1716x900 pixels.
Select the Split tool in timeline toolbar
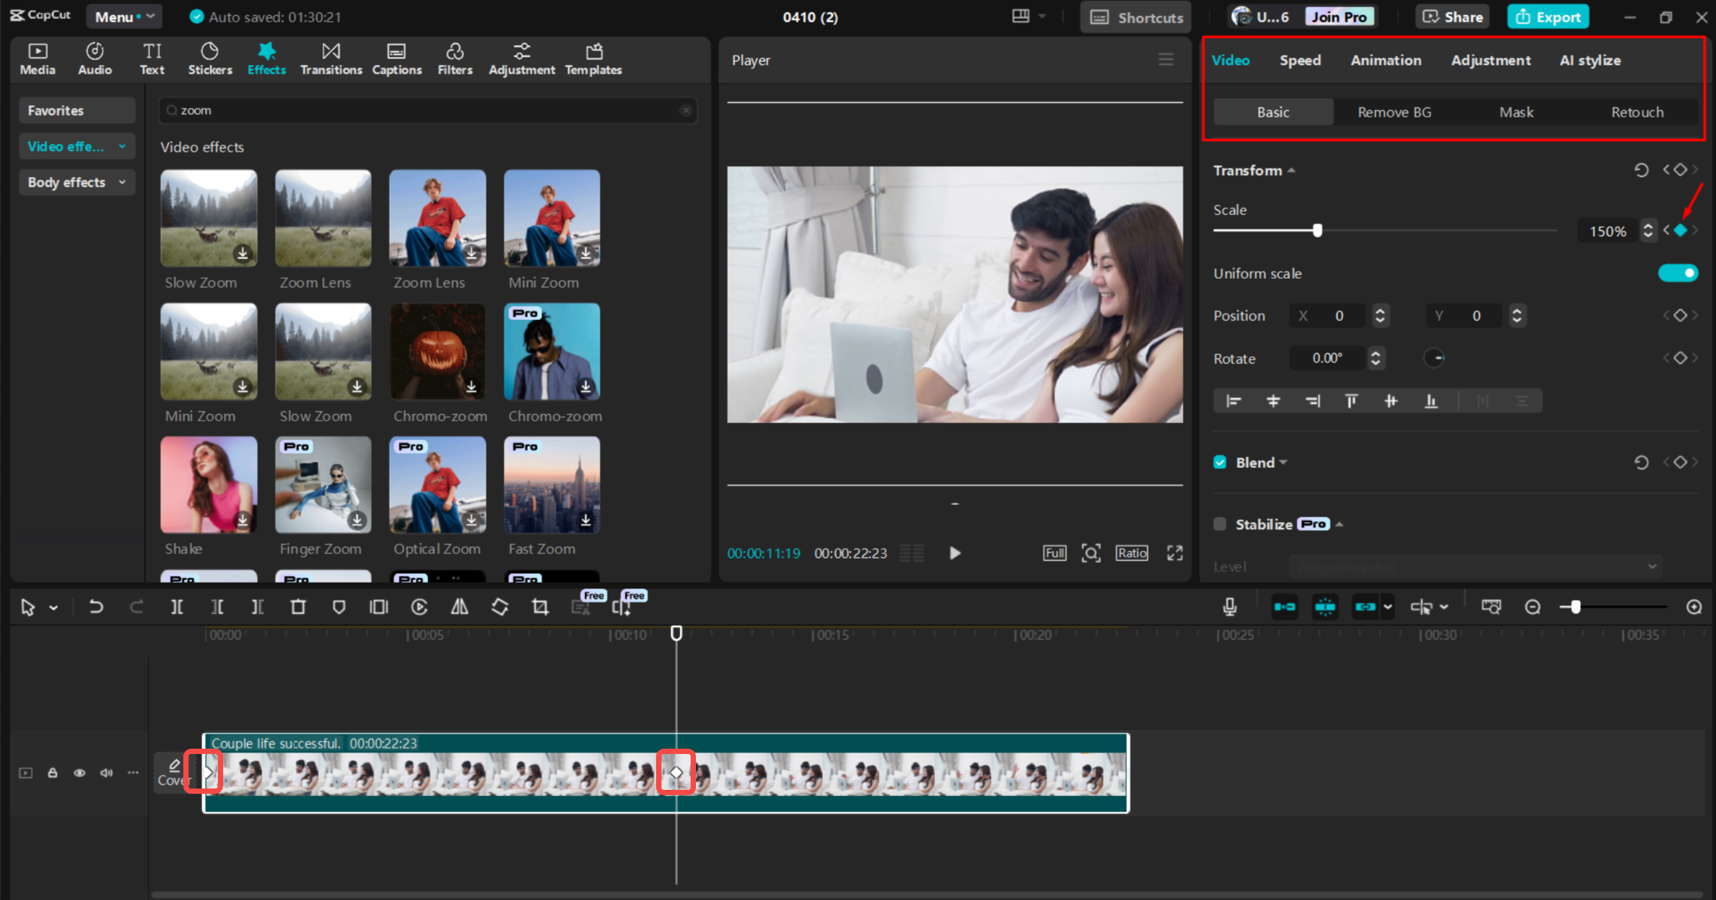coord(177,607)
